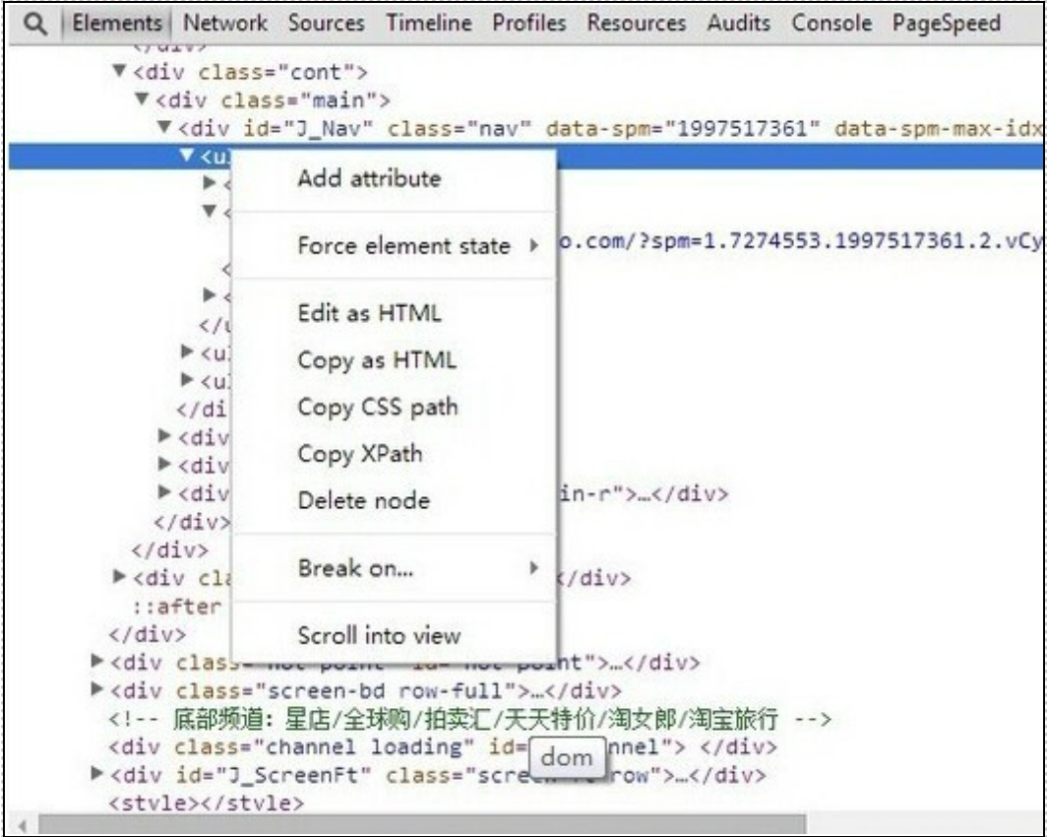Select Copy XPath from the menu
Screen dimensions: 1047x837
(x=359, y=454)
